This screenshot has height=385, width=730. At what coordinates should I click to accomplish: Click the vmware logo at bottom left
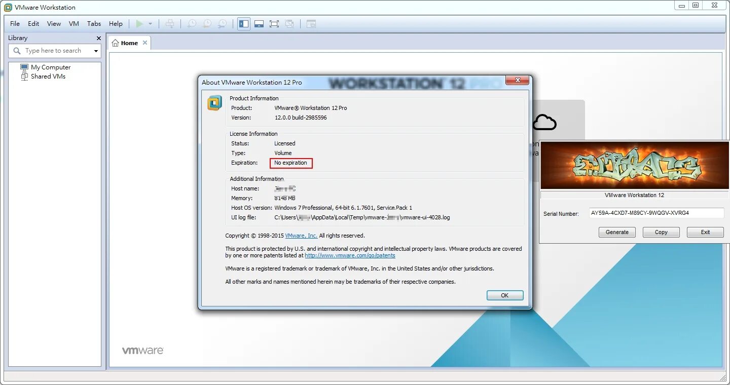(142, 350)
